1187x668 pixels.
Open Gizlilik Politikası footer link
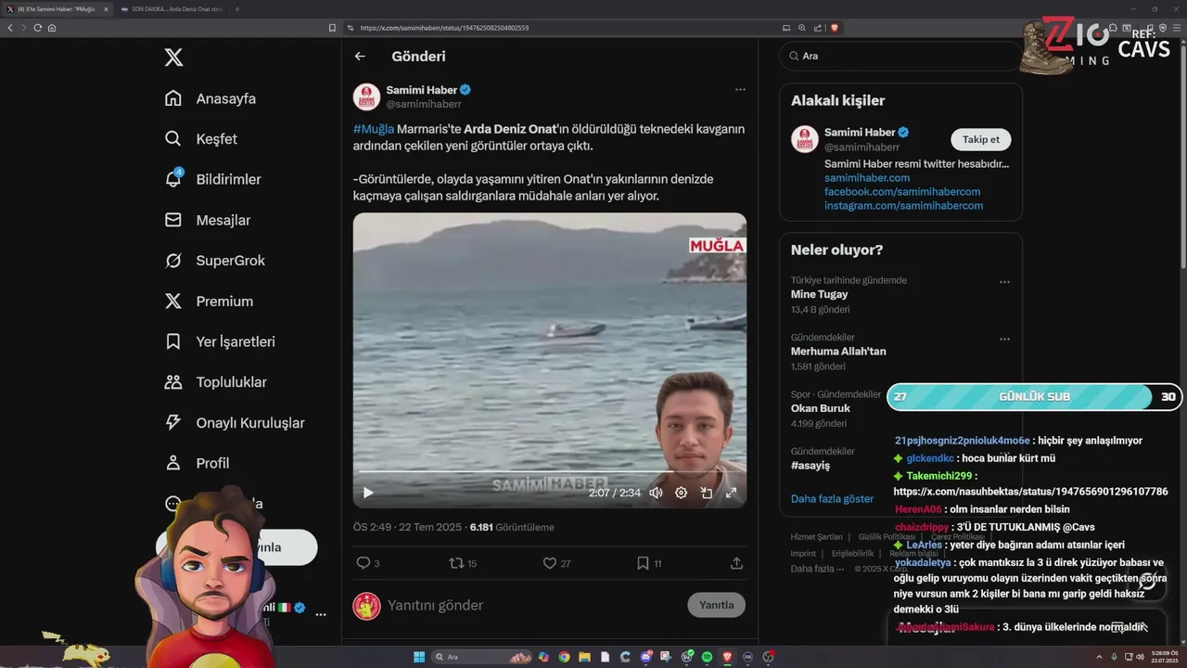pos(887,537)
